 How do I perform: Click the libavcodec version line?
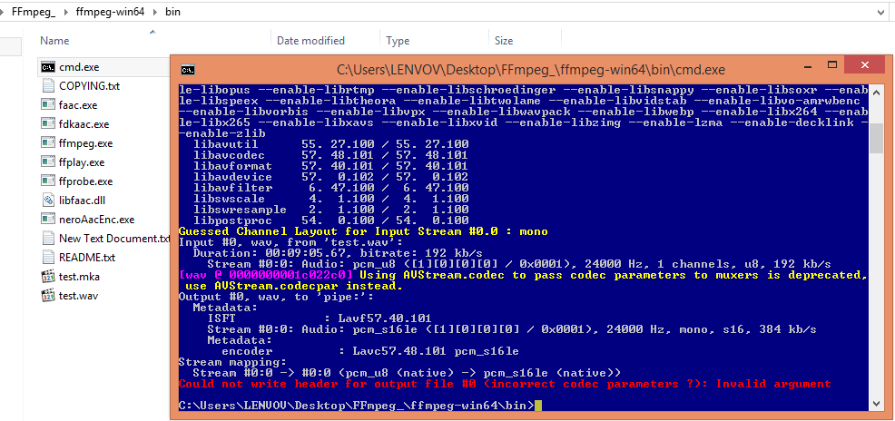pos(331,155)
